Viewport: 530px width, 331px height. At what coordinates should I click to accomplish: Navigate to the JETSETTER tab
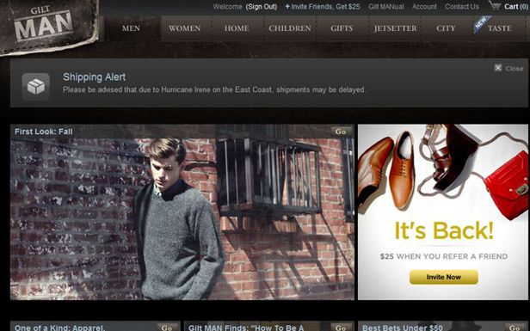tap(395, 28)
